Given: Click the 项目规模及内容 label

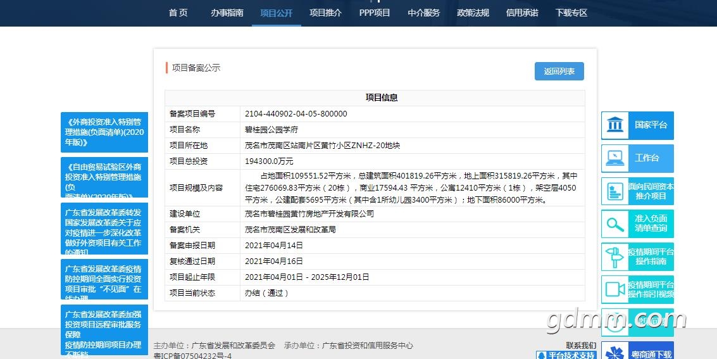Looking at the screenshot, I should (196, 188).
